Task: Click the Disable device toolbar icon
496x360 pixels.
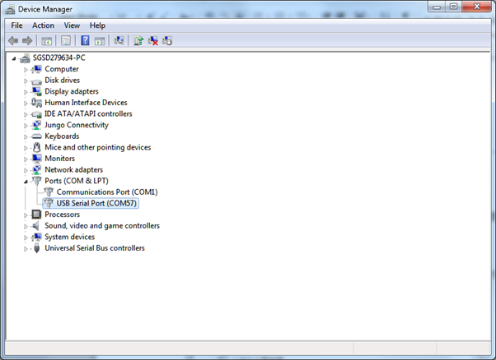Action: click(167, 40)
